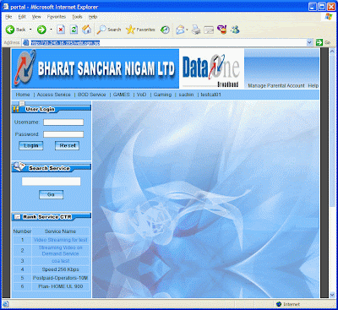Click the Go button under Search Service
This screenshot has width=338, height=310.
(51, 194)
